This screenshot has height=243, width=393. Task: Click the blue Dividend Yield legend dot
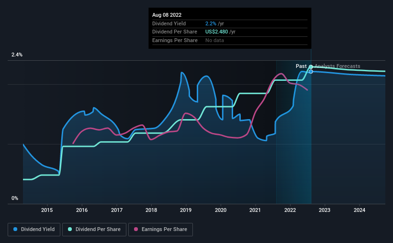coord(15,229)
